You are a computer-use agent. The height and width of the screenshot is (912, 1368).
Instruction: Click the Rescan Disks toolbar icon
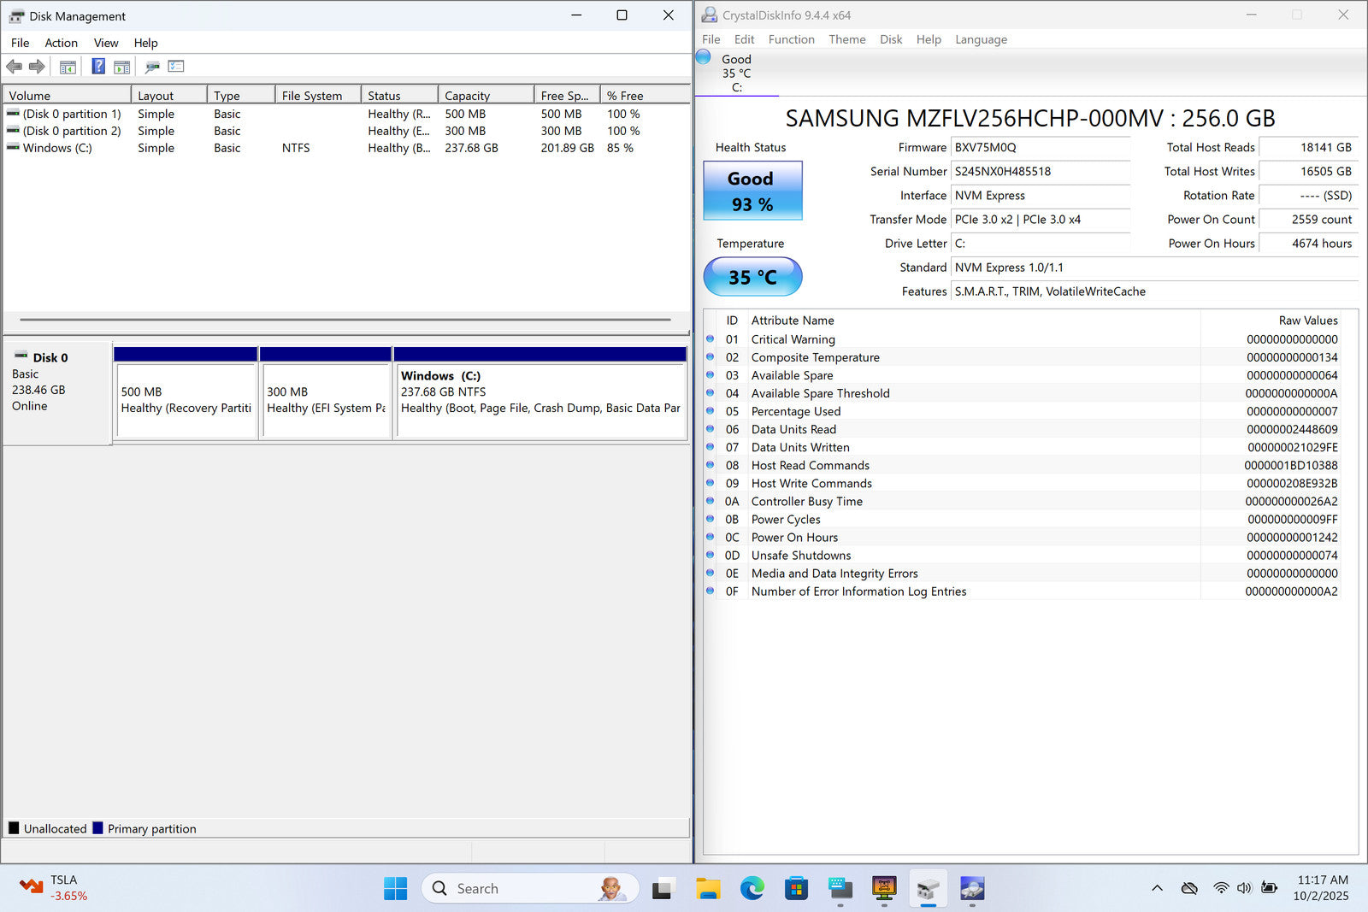[x=152, y=67]
